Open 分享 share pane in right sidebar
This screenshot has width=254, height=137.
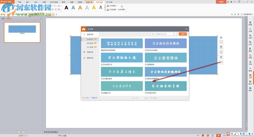point(250,63)
